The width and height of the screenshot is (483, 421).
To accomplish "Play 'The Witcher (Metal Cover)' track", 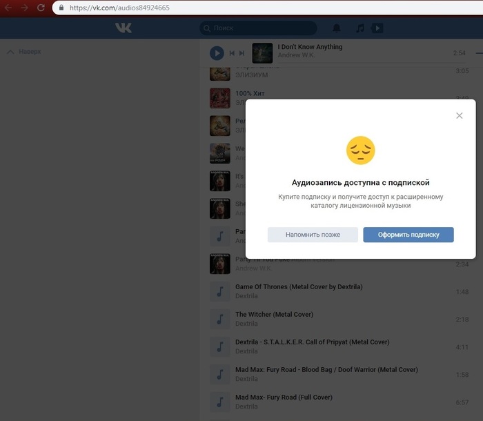I will [220, 319].
